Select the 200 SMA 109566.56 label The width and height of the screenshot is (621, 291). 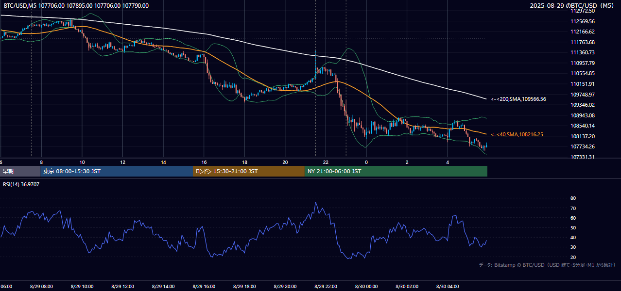click(x=518, y=99)
